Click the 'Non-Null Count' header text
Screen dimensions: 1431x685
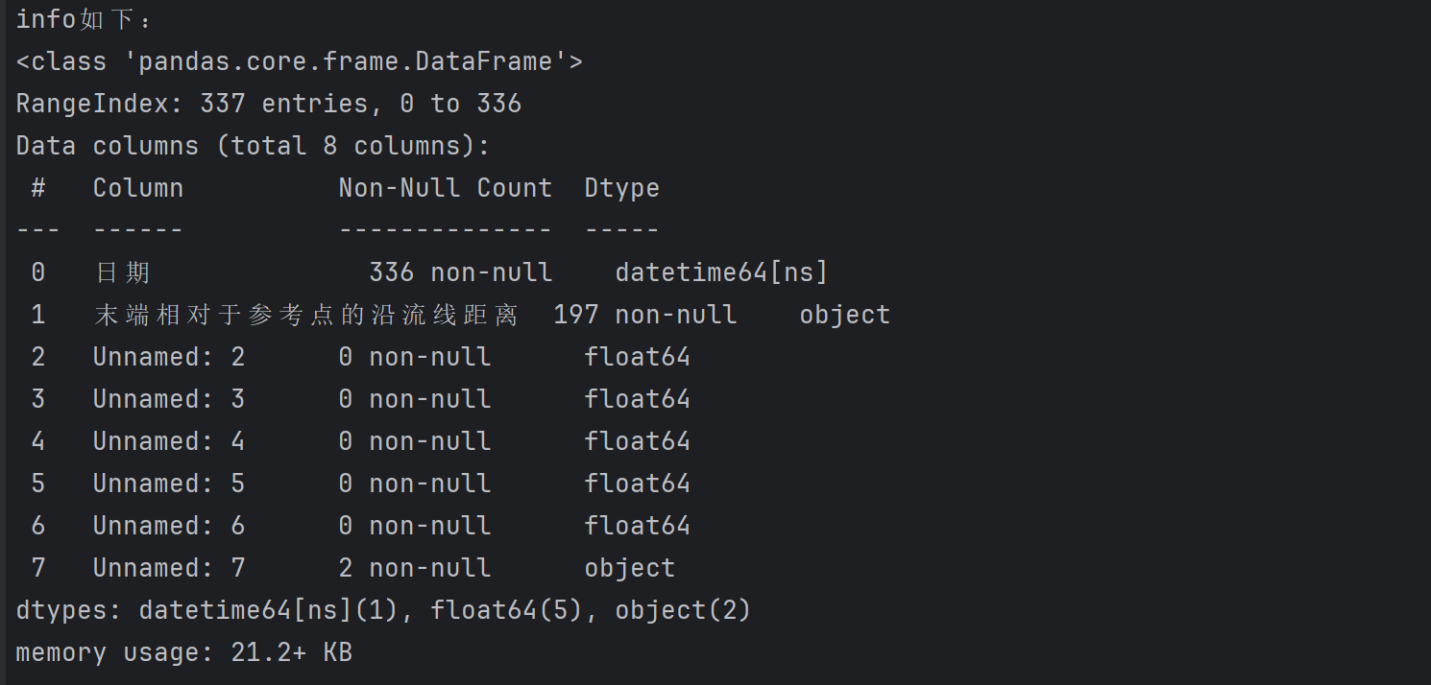445,188
